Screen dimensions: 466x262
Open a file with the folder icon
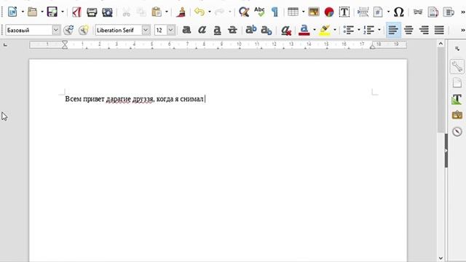pos(32,12)
